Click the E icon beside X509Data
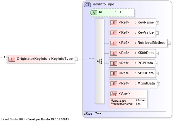This screenshot has width=173, height=121. click(114, 53)
